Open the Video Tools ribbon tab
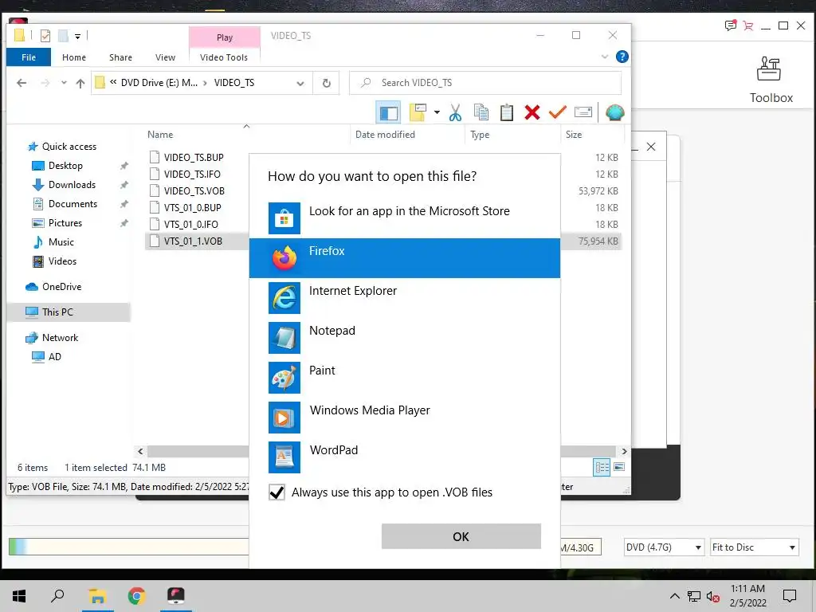Viewport: 816px width, 612px height. point(224,57)
